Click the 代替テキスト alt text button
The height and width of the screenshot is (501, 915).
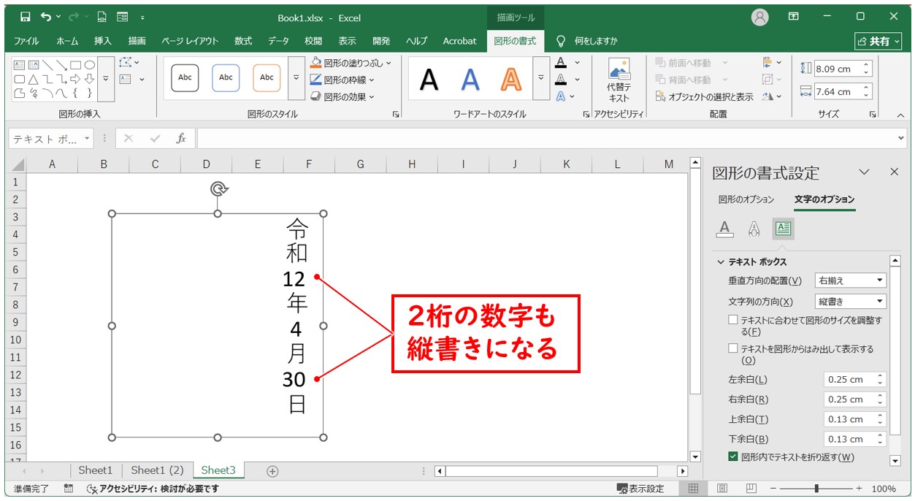619,80
